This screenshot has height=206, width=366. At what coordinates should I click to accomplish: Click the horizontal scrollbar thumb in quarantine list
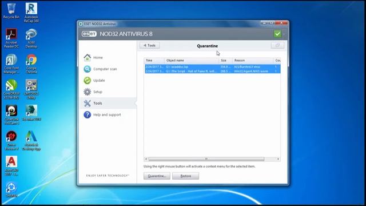(x=206, y=159)
